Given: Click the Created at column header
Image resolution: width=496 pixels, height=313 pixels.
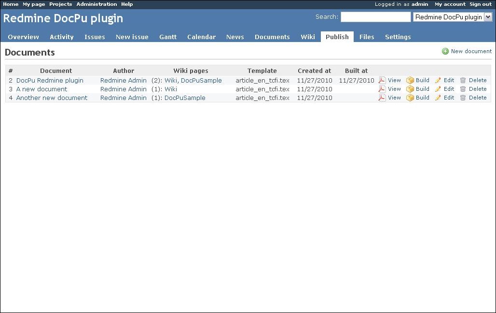Looking at the screenshot, I should coord(315,71).
